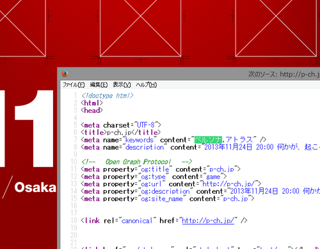The height and width of the screenshot is (249, 320).
Task: Click the Open Graph Protocol comment
Action: coord(137,162)
